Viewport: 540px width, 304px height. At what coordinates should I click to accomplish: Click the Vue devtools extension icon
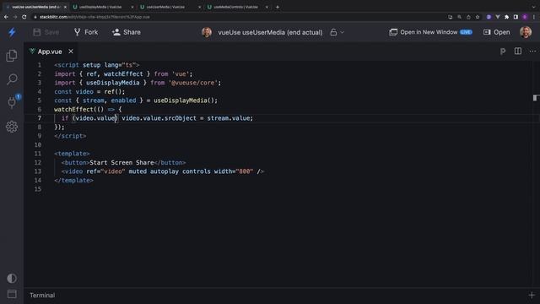(x=498, y=17)
